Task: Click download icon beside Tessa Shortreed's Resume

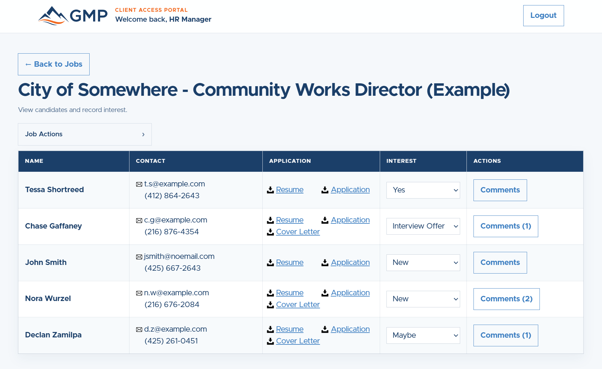Action: click(x=270, y=190)
